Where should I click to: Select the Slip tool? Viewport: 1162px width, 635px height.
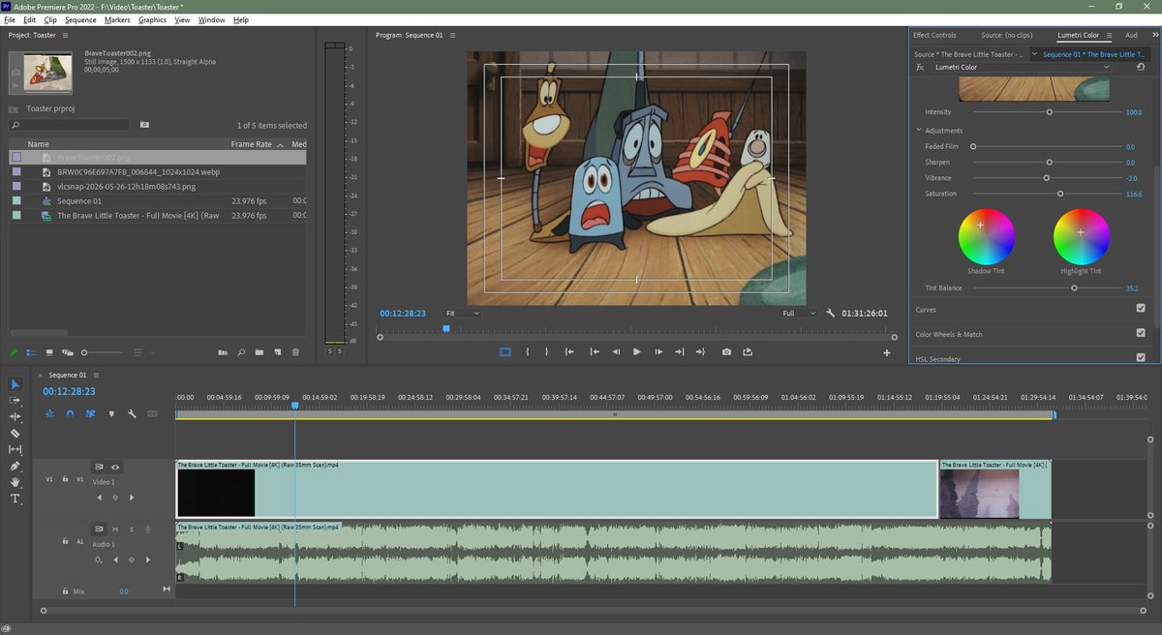coord(15,449)
